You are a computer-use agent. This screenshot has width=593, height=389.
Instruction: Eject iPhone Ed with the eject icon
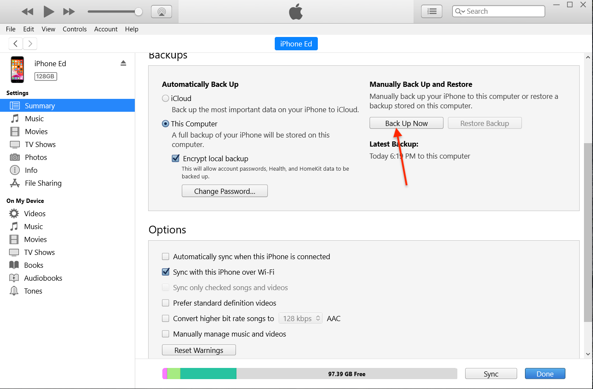tap(123, 63)
